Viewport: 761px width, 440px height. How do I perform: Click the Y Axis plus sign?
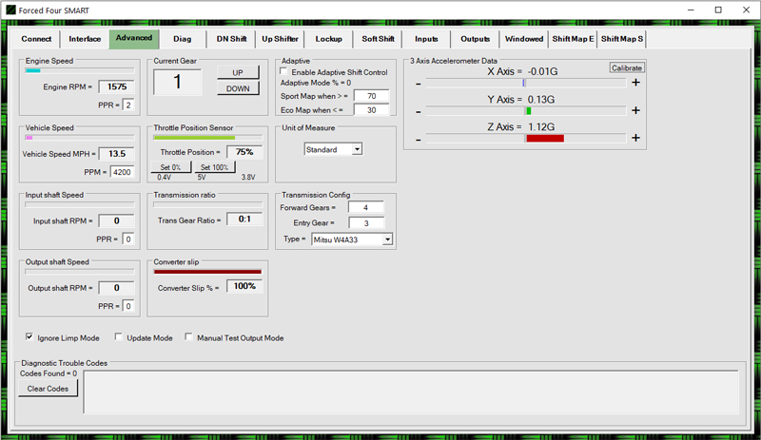point(635,110)
